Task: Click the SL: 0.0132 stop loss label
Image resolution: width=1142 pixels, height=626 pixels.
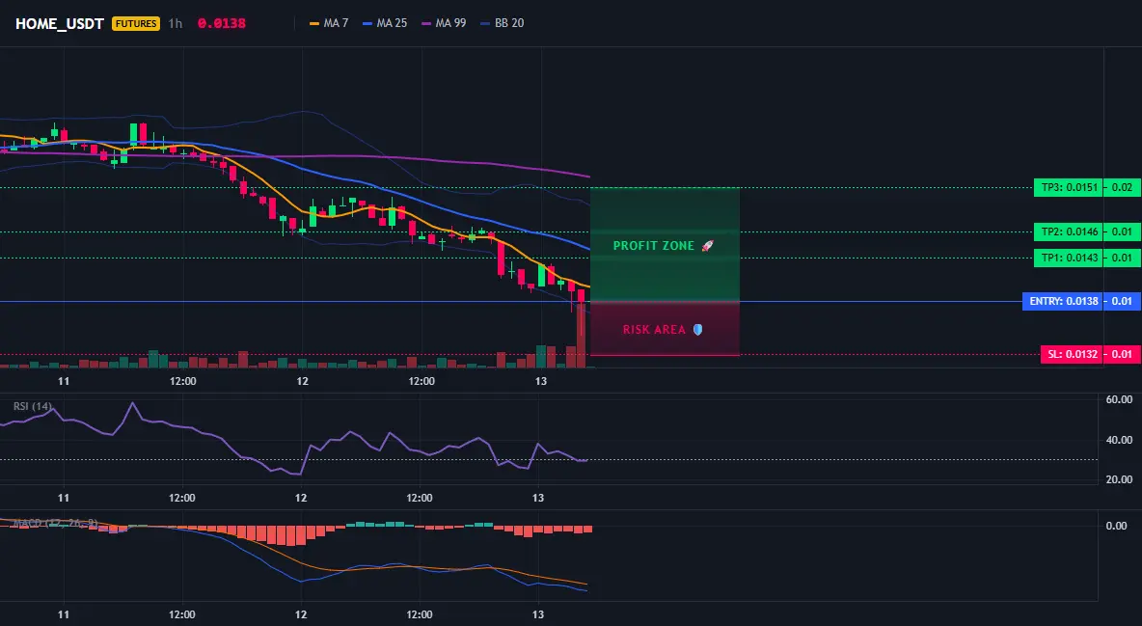Action: pos(1072,354)
